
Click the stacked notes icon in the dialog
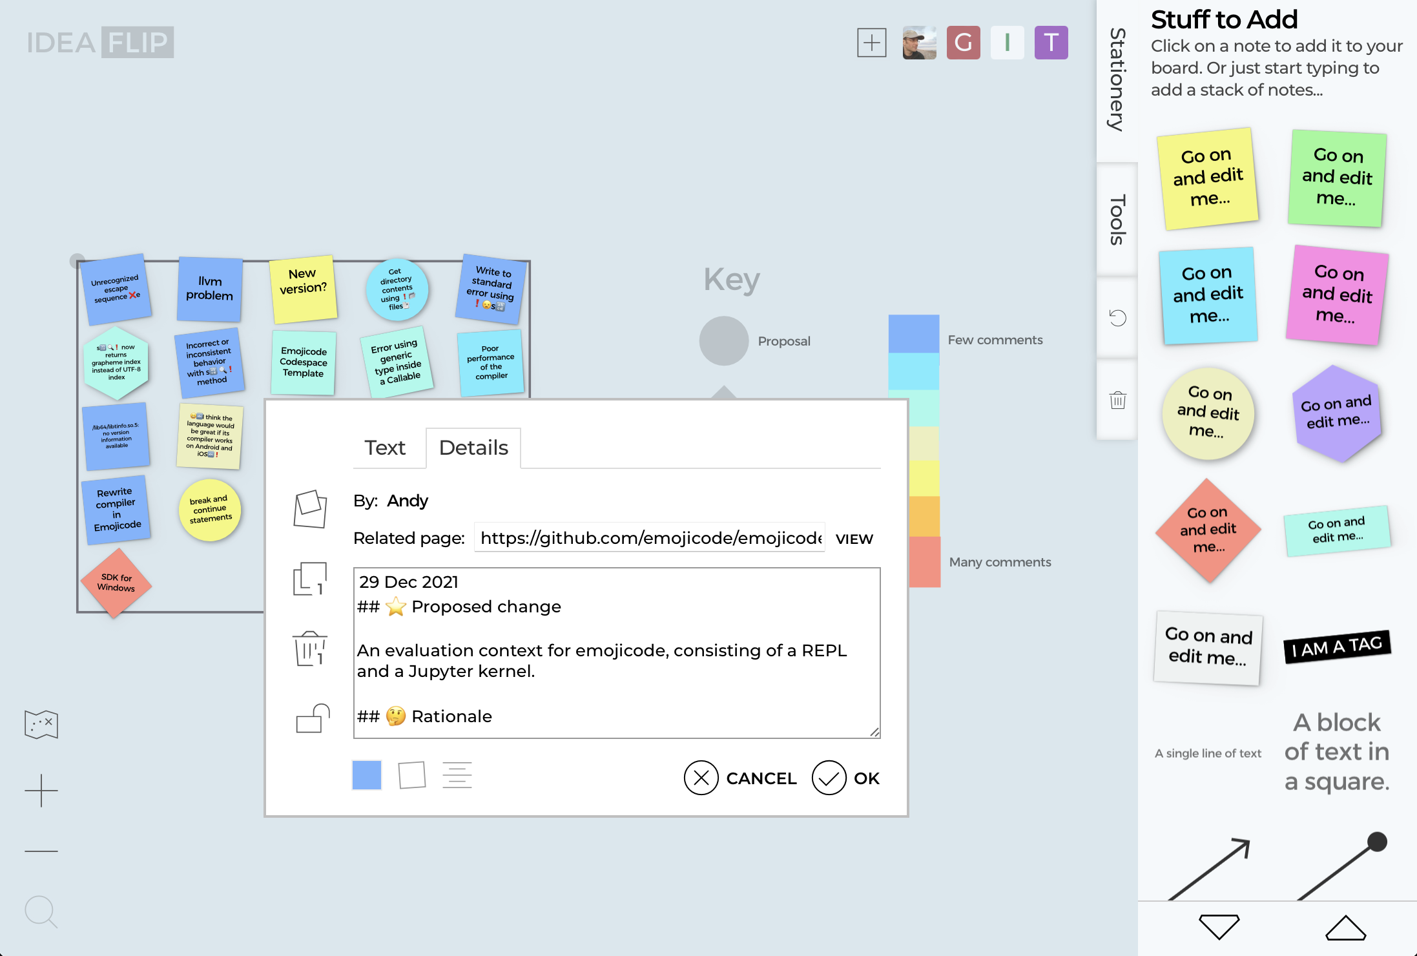[310, 508]
